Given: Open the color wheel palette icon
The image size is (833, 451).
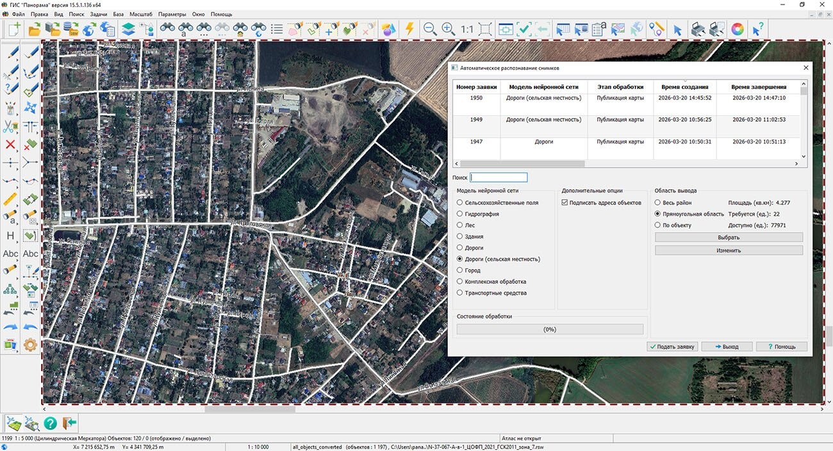Looking at the screenshot, I should (x=738, y=29).
